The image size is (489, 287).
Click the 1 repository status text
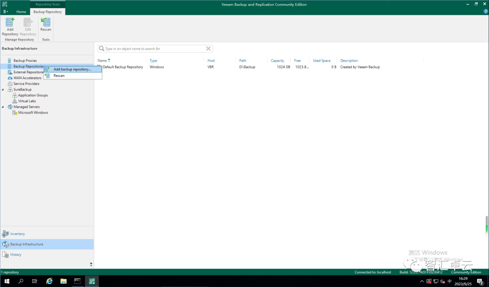10,272
